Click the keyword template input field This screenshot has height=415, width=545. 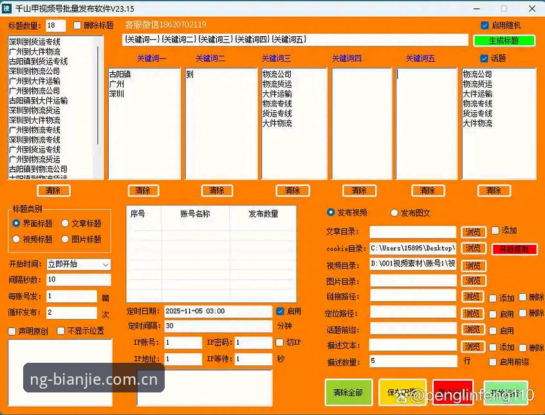[x=295, y=40]
